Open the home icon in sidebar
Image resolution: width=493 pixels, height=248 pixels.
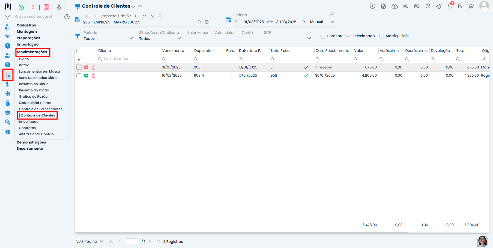8,132
